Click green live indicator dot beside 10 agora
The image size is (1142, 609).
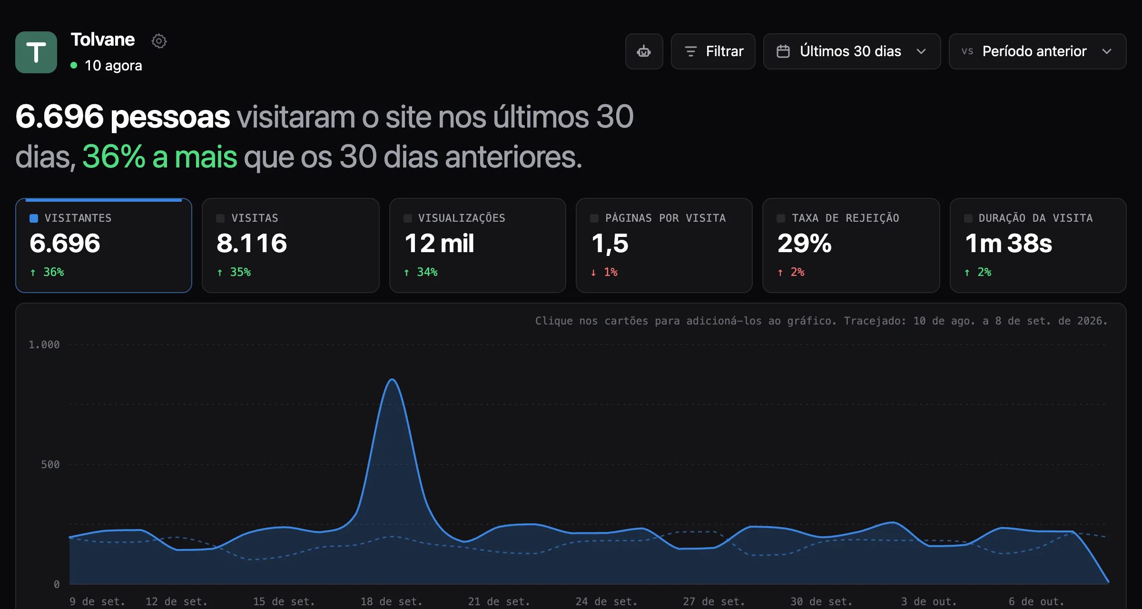[x=74, y=65]
